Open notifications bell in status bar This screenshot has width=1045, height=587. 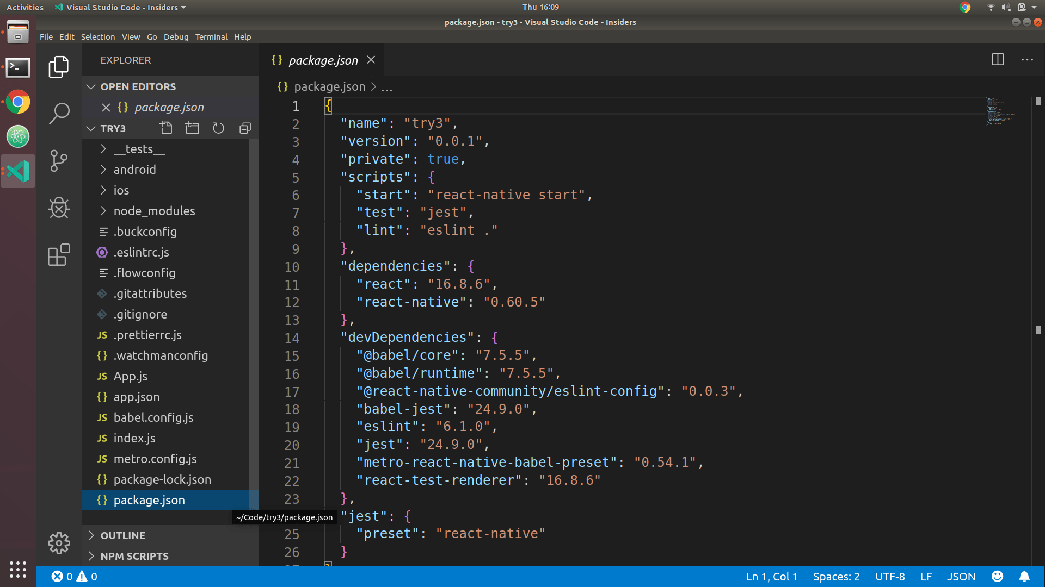tap(1024, 577)
